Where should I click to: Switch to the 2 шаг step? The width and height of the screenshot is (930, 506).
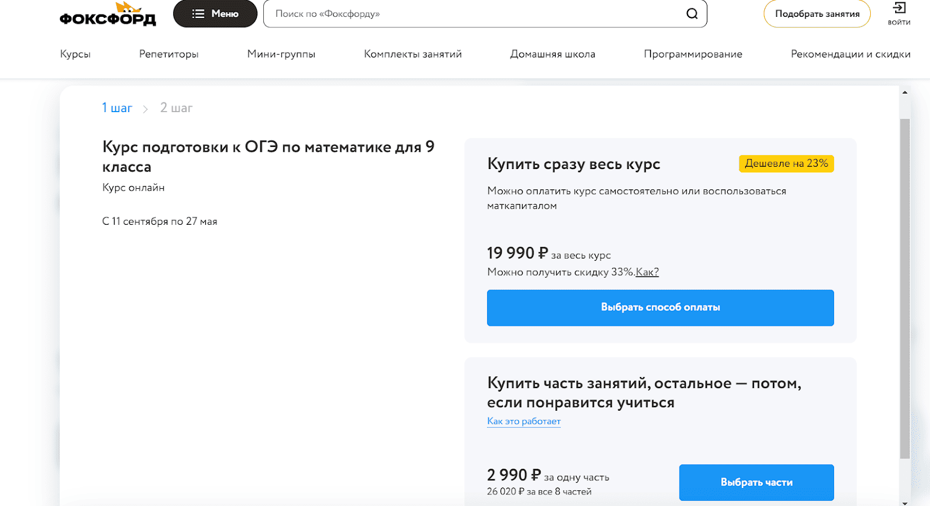[x=176, y=108]
